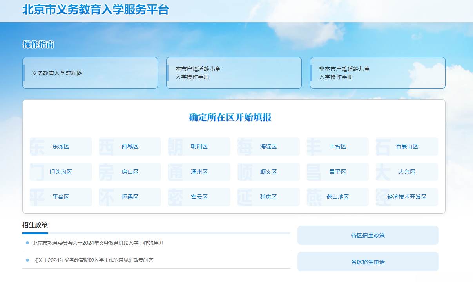This screenshot has width=473, height=282.
Task: Open 各区招生政策 button
Action: pos(368,235)
